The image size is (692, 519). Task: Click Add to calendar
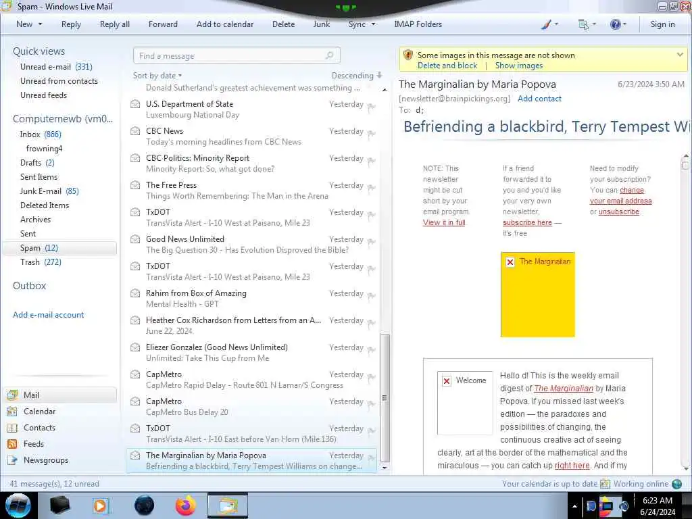click(225, 24)
